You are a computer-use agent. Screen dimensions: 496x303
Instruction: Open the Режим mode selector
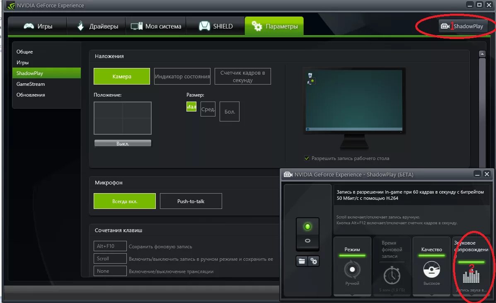click(352, 266)
